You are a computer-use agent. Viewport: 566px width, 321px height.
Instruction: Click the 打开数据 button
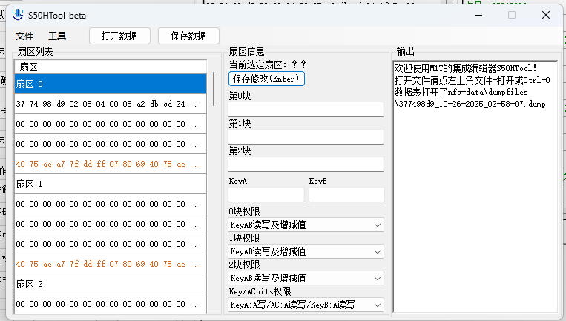coord(119,36)
